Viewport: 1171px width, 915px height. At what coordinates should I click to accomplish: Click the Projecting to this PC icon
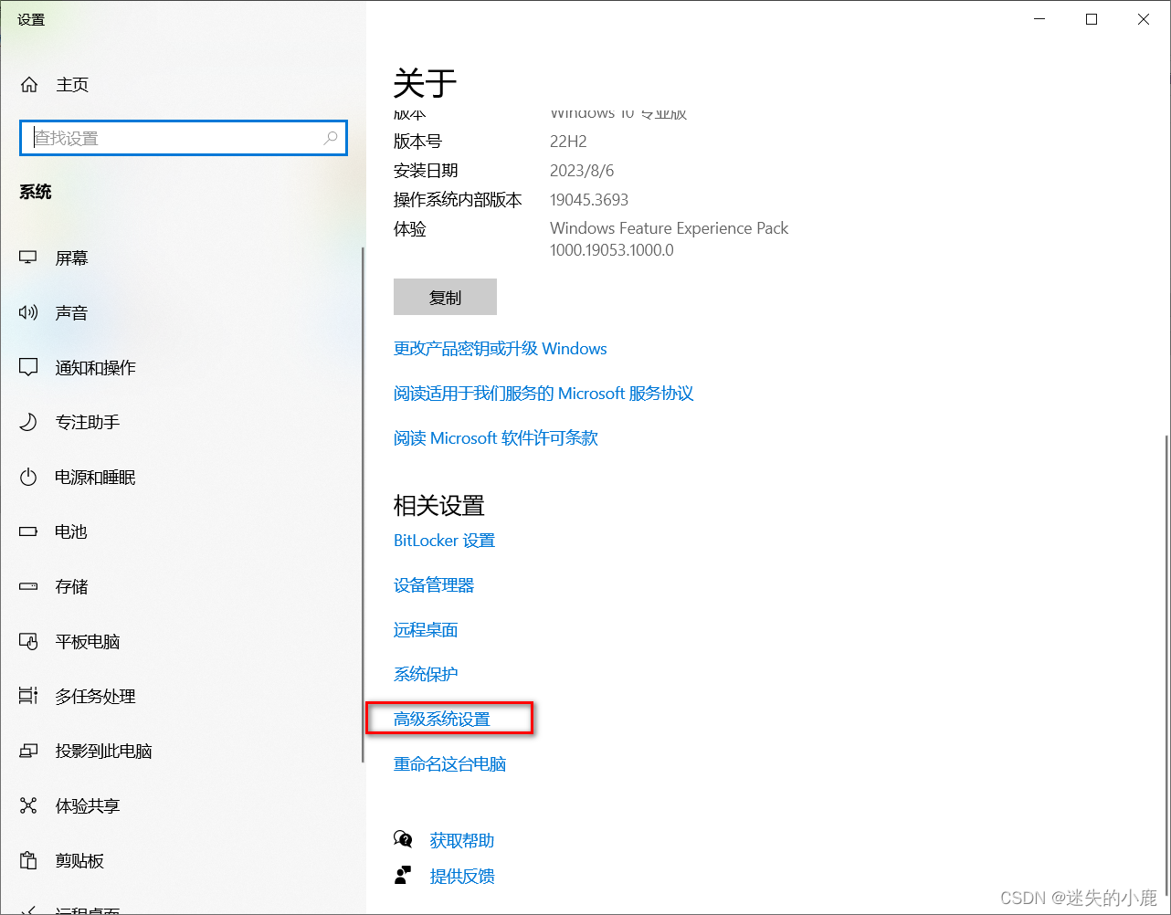(x=28, y=752)
